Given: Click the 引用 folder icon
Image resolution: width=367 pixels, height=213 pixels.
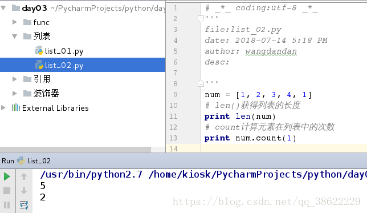Looking at the screenshot, I should coord(27,79).
